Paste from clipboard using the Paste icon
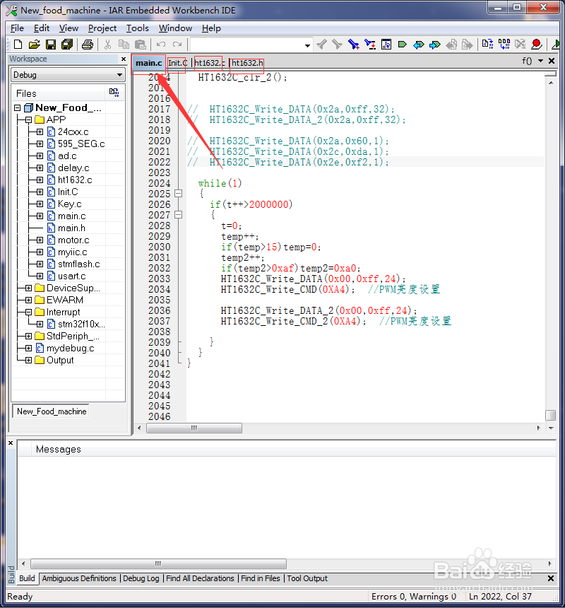The height and width of the screenshot is (608, 565). [140, 45]
